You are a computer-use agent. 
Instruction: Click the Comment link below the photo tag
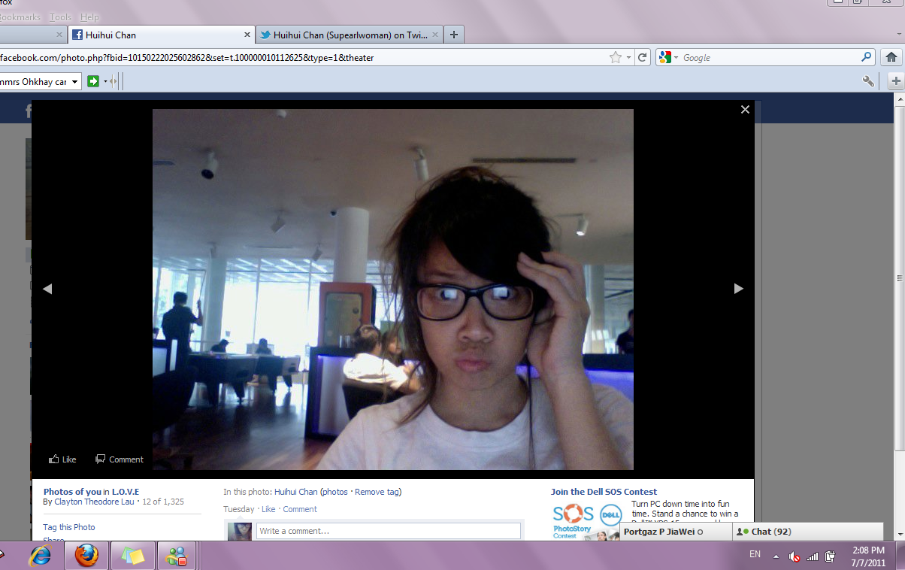pos(300,509)
